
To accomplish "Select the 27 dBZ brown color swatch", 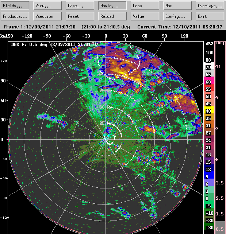I will click(209, 131).
